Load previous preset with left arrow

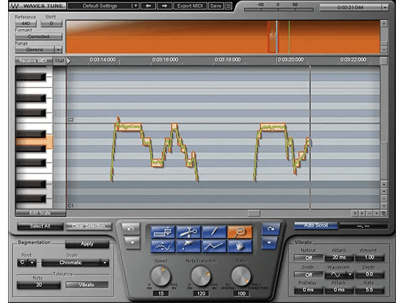click(148, 5)
